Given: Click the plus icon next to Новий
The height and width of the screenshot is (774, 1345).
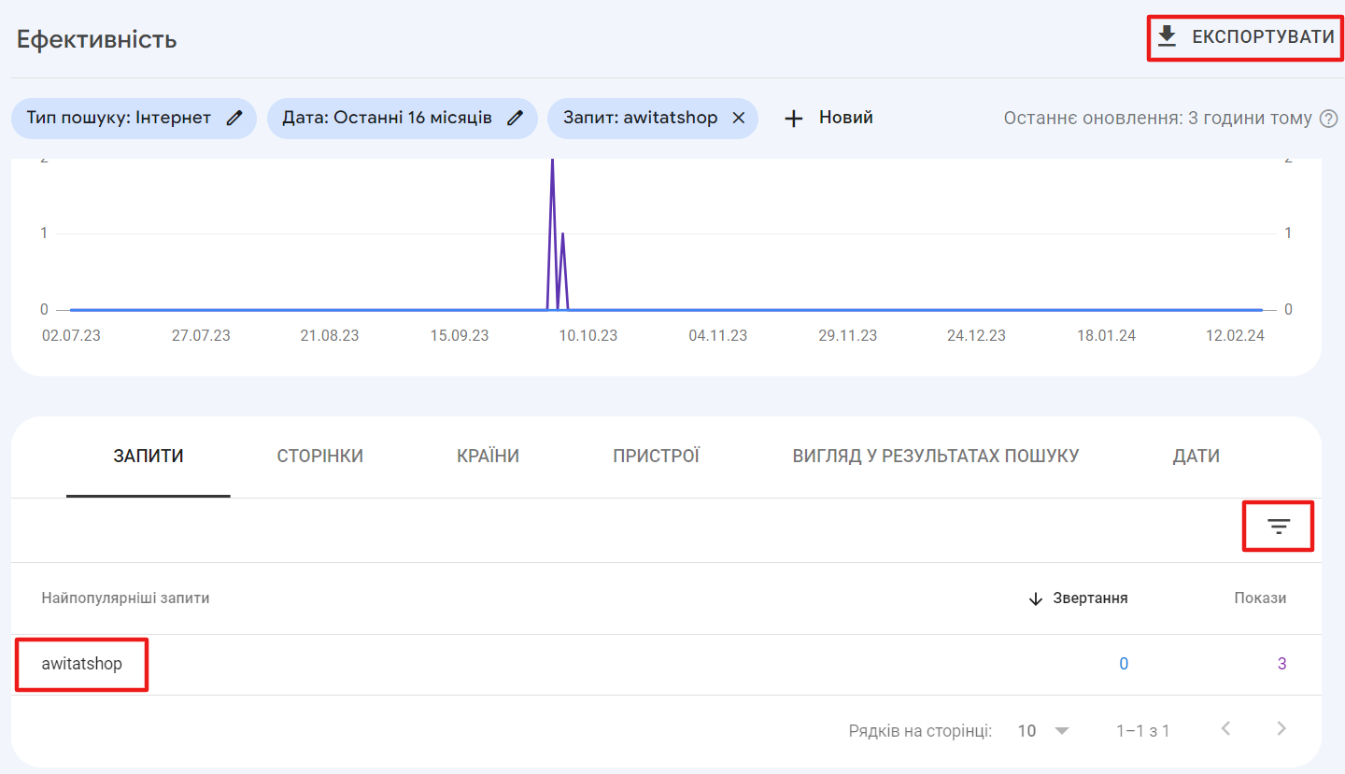Looking at the screenshot, I should pos(793,118).
